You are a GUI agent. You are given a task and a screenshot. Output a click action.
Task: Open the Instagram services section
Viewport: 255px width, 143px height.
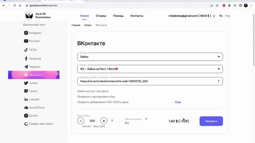point(33,33)
